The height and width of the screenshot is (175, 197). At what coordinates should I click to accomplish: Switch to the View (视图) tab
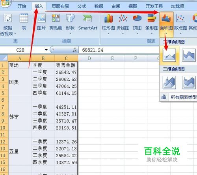pyautogui.click(x=133, y=6)
